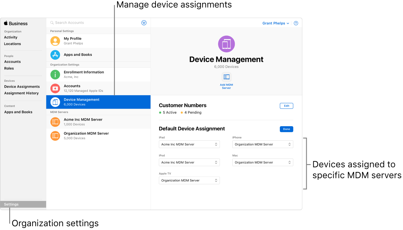
Task: Click the 'Customer Numbers' heading
Action: coord(182,105)
